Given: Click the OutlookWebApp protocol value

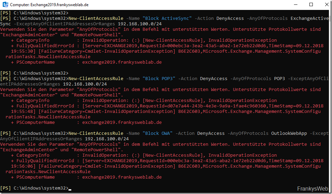Looking at the screenshot, I should coord(289,133).
